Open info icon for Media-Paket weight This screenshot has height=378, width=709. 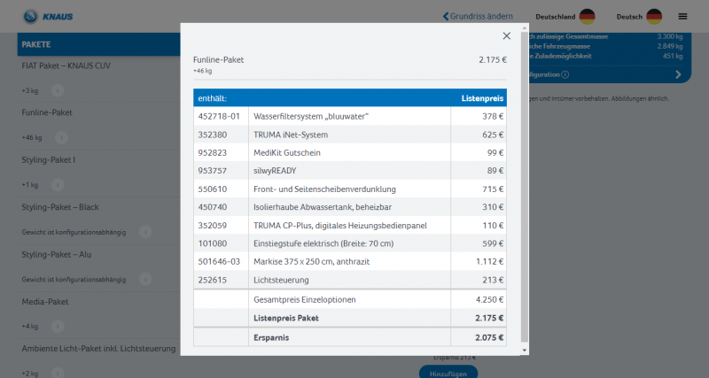pyautogui.click(x=57, y=326)
